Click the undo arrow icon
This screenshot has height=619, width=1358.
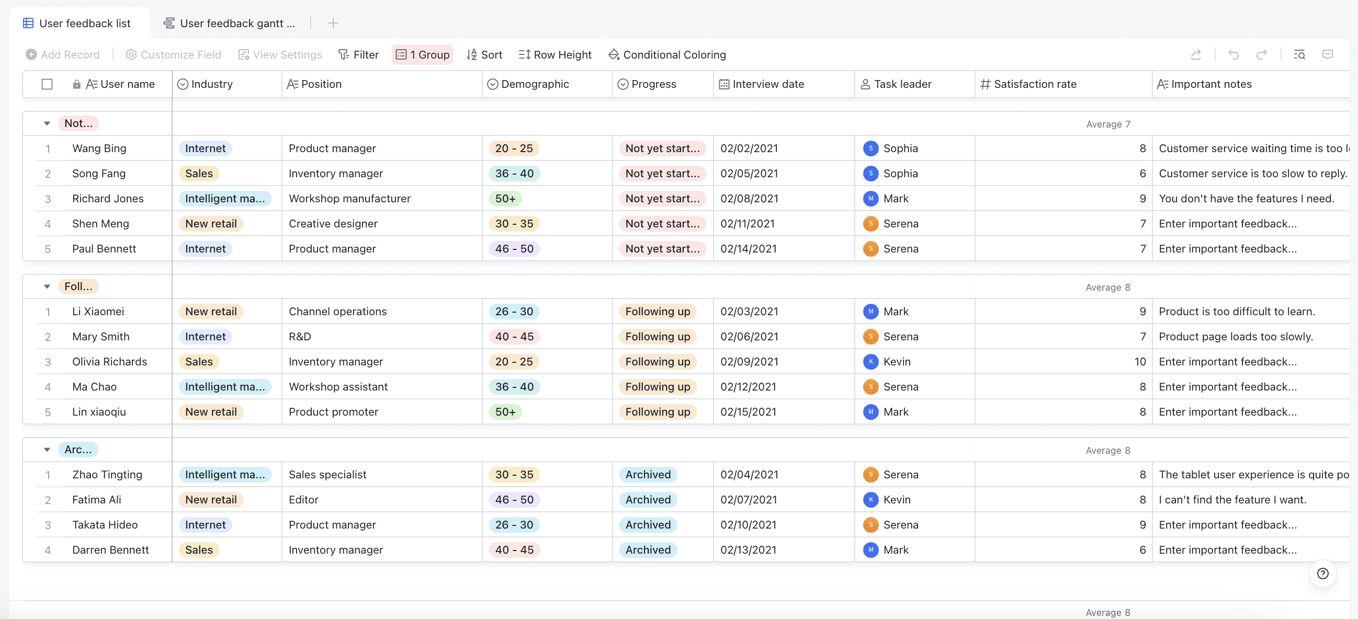(x=1233, y=55)
